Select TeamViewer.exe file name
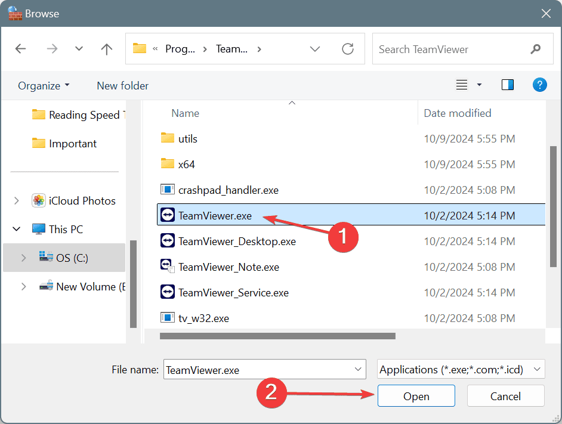The height and width of the screenshot is (424, 562). (x=215, y=216)
